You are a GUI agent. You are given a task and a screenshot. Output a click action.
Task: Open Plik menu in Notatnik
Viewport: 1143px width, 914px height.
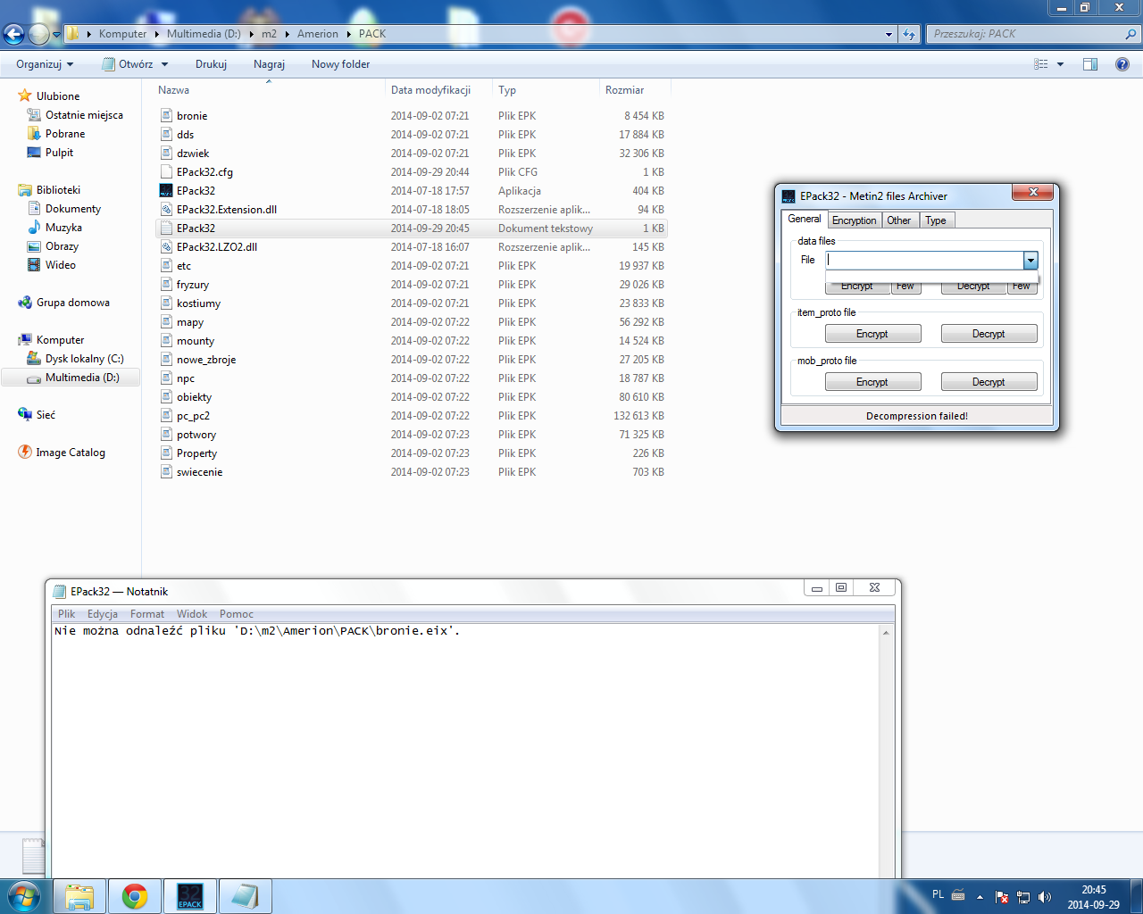tap(67, 614)
